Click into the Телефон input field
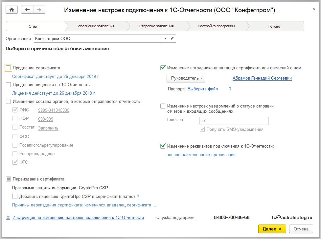This screenshot has height=239, width=321. (234, 121)
